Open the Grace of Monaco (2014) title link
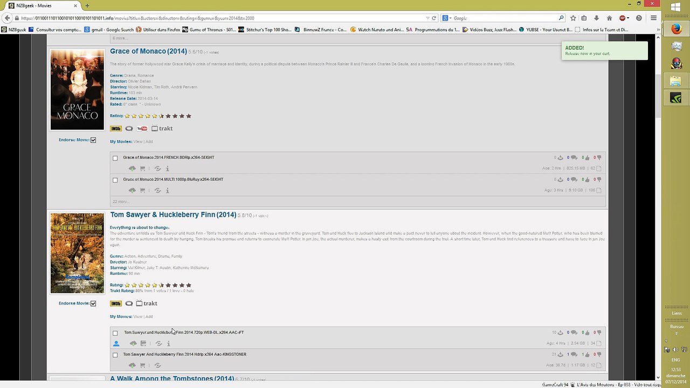The height and width of the screenshot is (388, 690). tap(148, 51)
